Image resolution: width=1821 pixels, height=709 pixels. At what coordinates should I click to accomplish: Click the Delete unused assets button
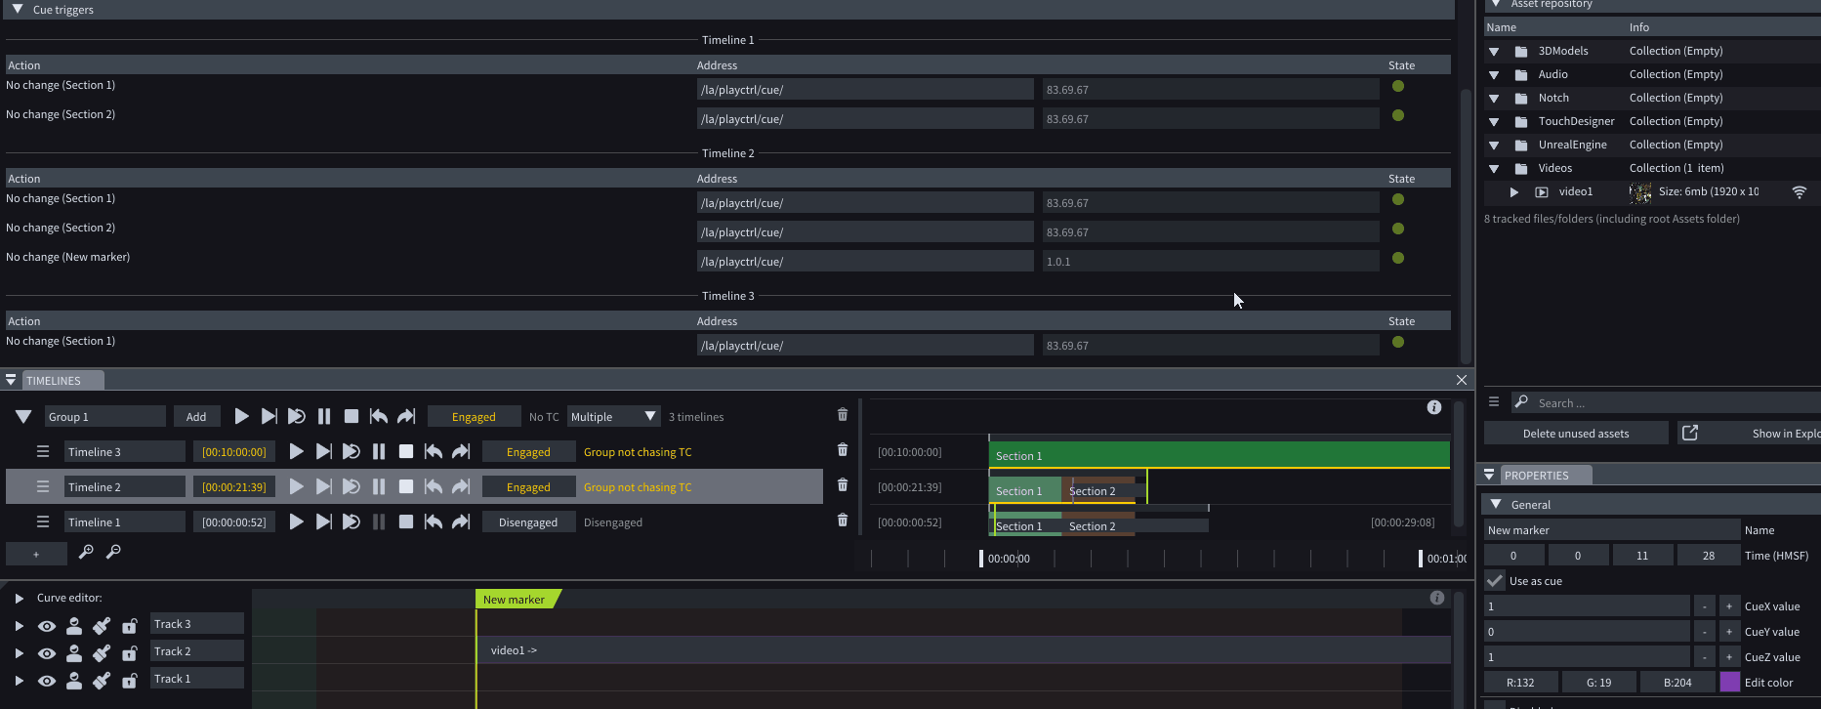(x=1575, y=434)
